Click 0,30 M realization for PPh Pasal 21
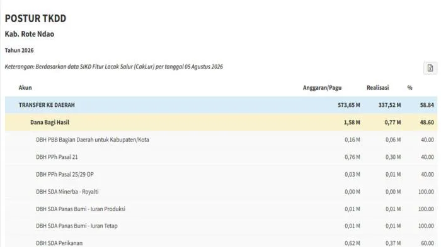 [x=393, y=157]
